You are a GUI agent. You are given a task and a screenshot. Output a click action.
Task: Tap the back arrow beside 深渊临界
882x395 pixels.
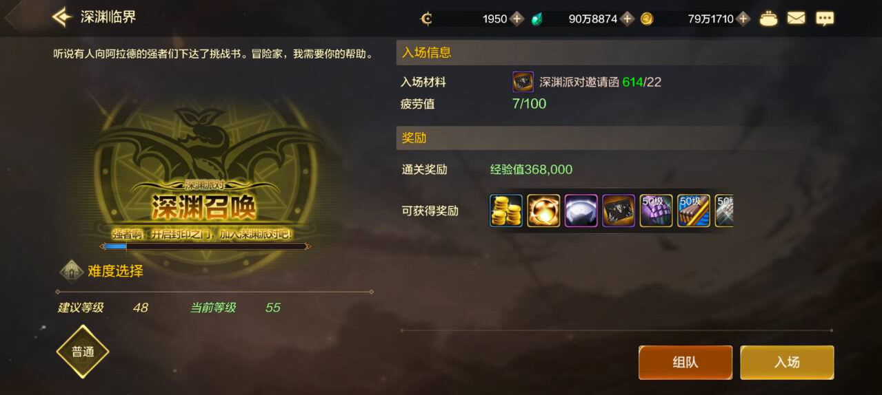coord(62,17)
